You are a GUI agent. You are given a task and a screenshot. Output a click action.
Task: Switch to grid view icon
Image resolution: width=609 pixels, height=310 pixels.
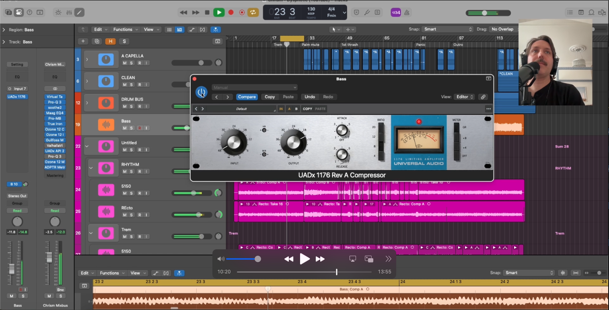(x=169, y=29)
